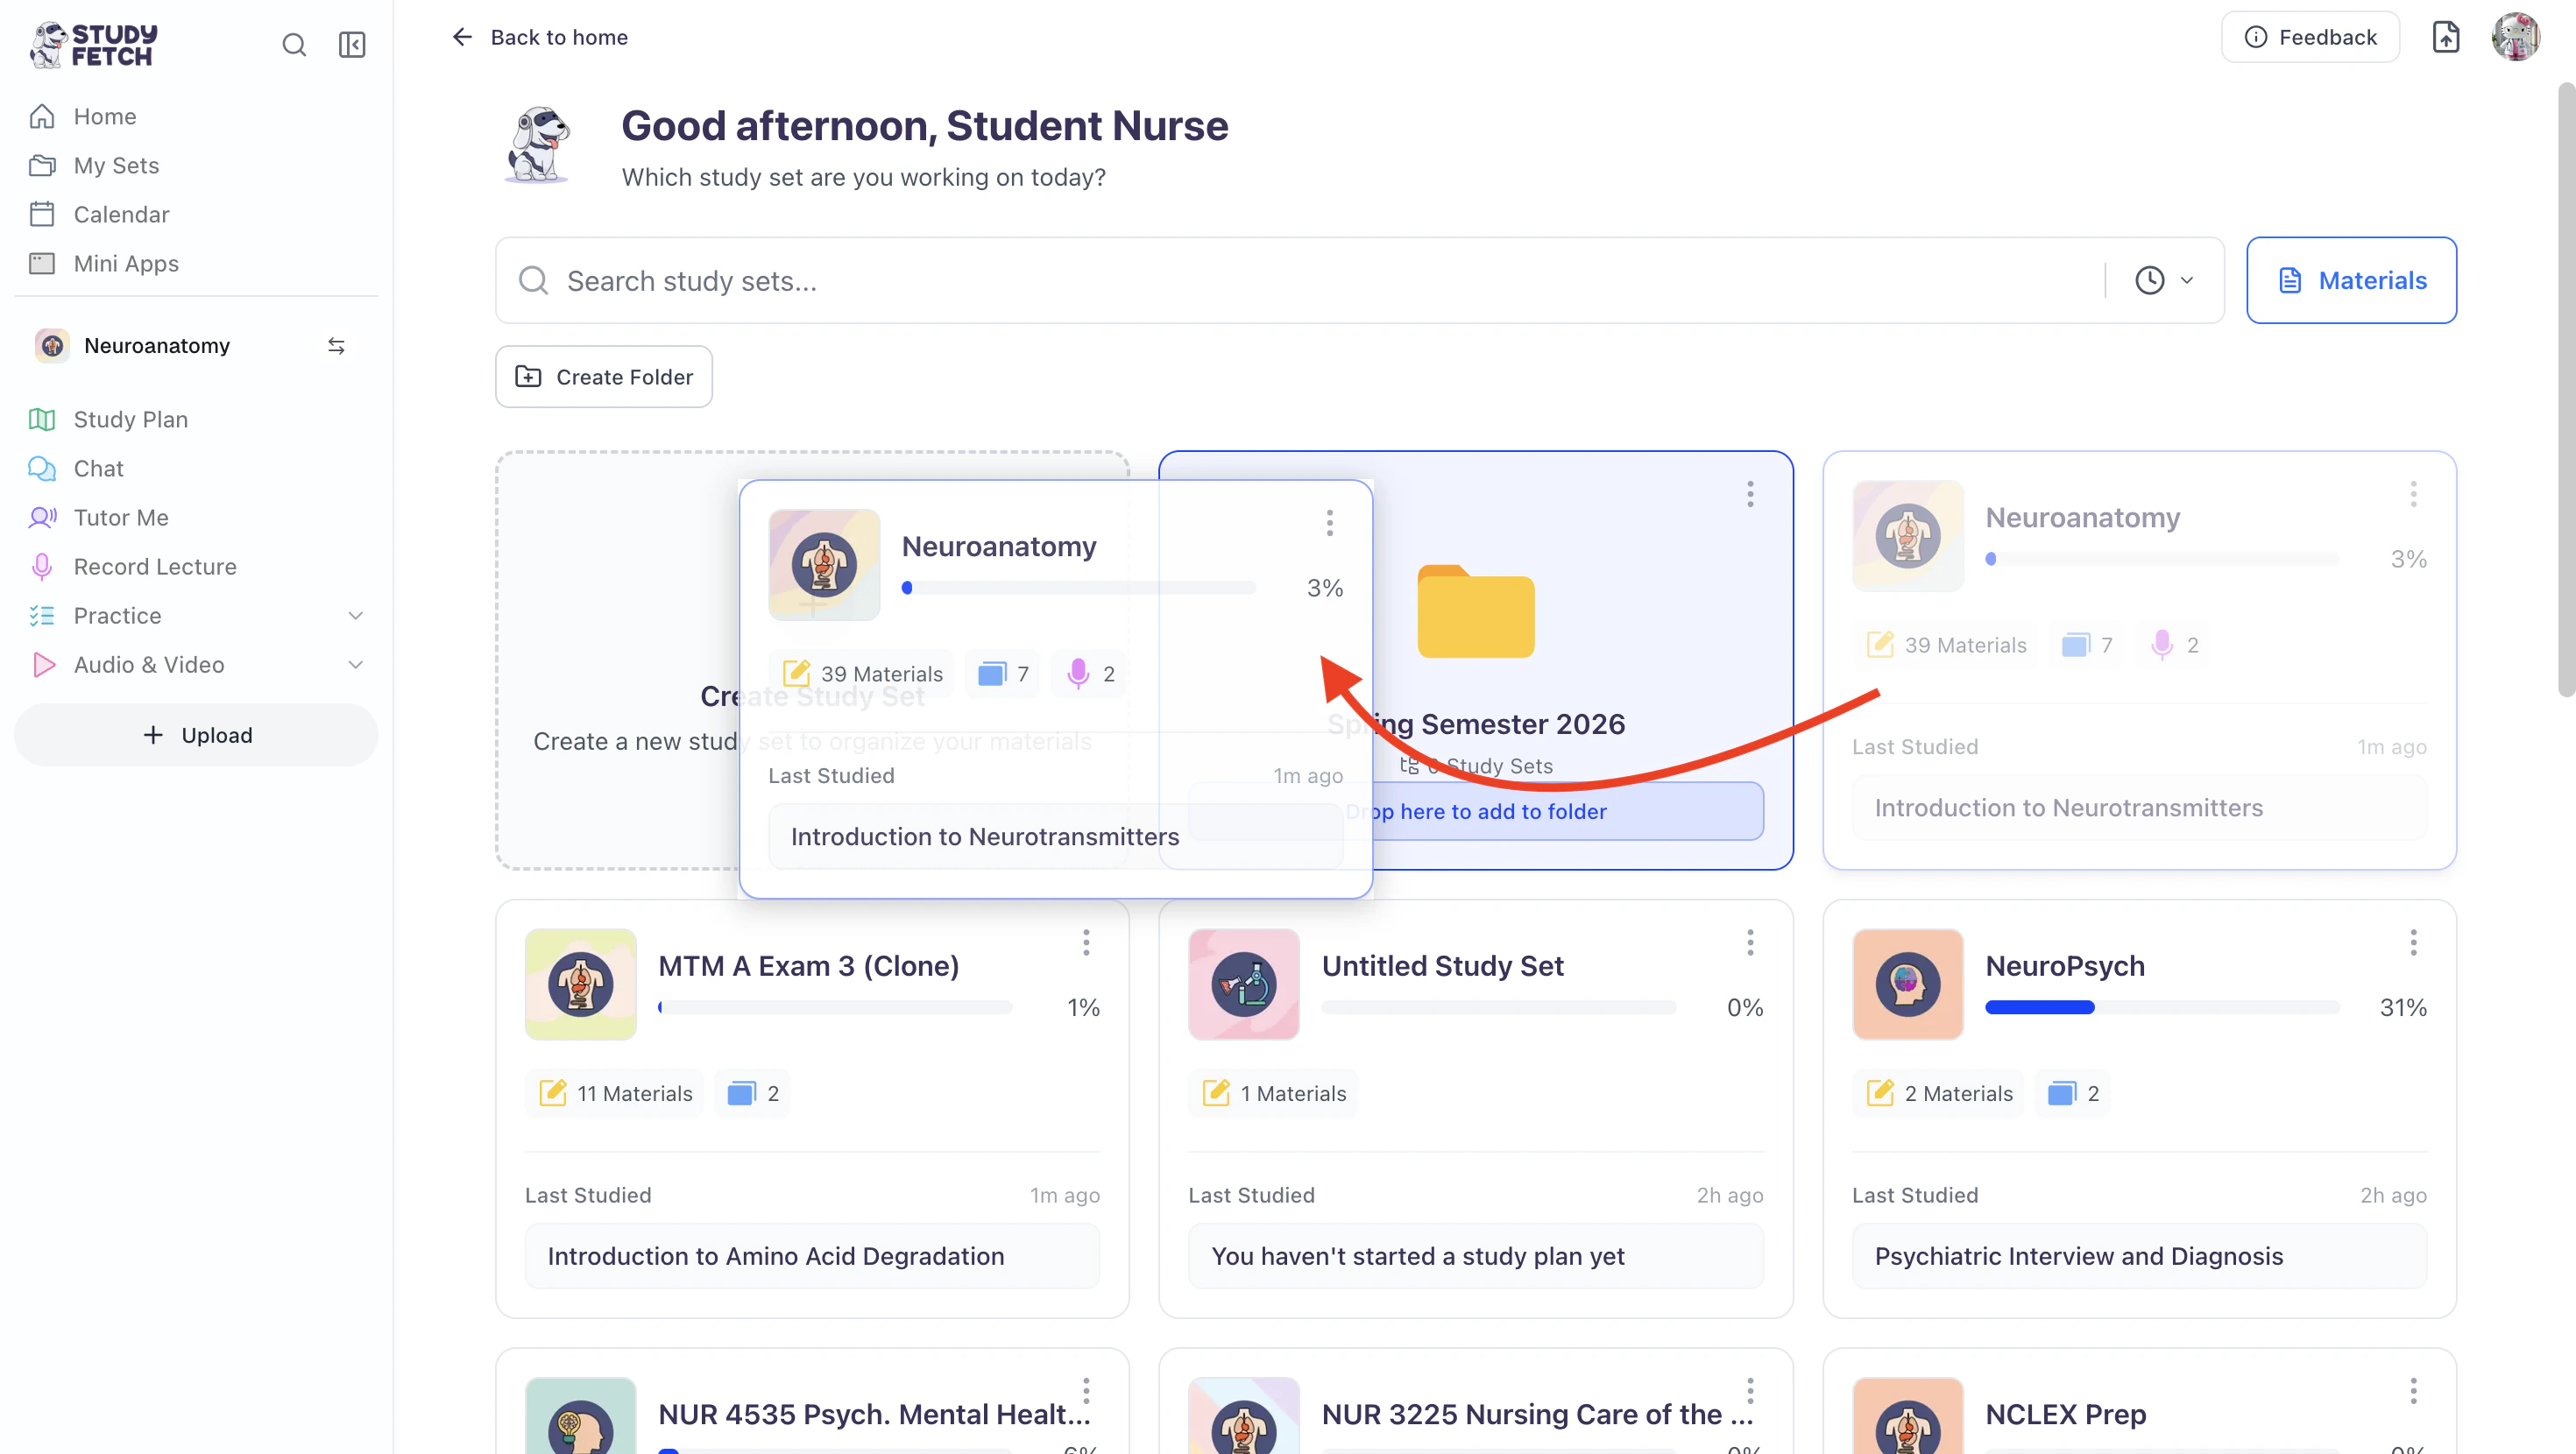Open Study Plan in the sidebar
2576x1454 pixels.
click(x=130, y=419)
